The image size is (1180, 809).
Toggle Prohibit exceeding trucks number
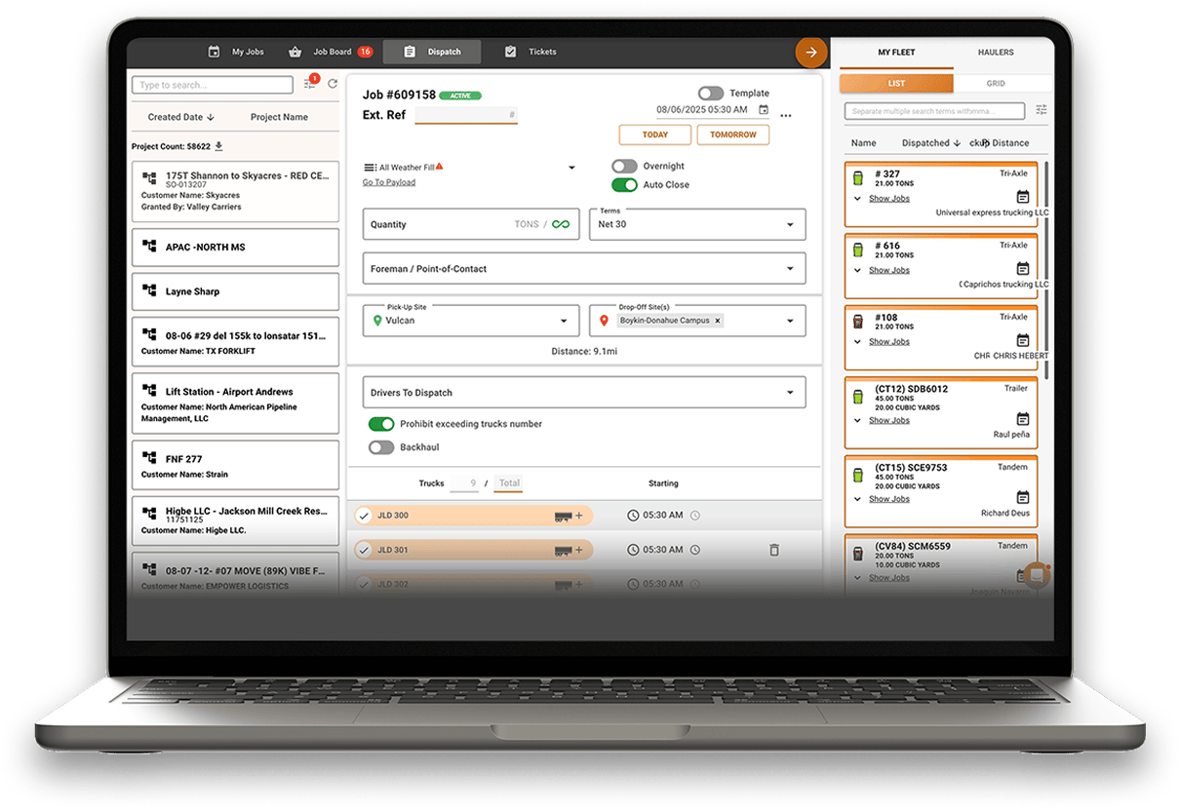[381, 424]
